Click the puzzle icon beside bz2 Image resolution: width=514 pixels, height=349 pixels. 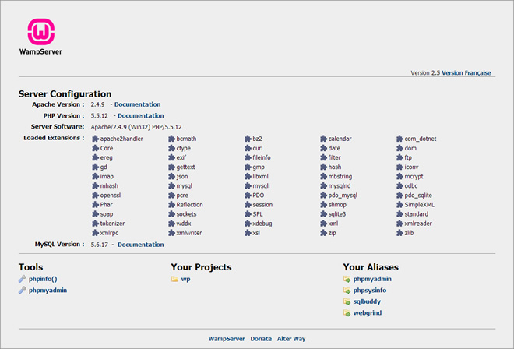248,139
